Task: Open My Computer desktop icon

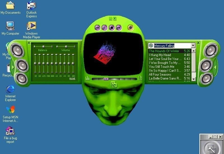Action: tap(10, 28)
